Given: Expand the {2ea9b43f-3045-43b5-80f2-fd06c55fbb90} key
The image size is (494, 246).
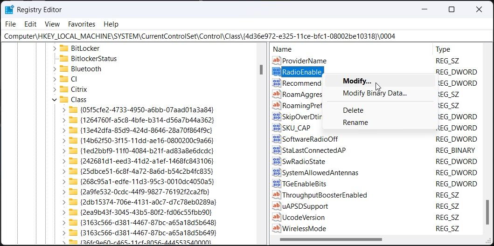Looking at the screenshot, I should (x=64, y=212).
